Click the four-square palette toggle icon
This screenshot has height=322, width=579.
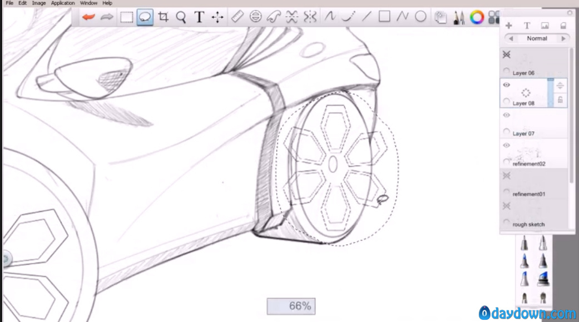(494, 17)
